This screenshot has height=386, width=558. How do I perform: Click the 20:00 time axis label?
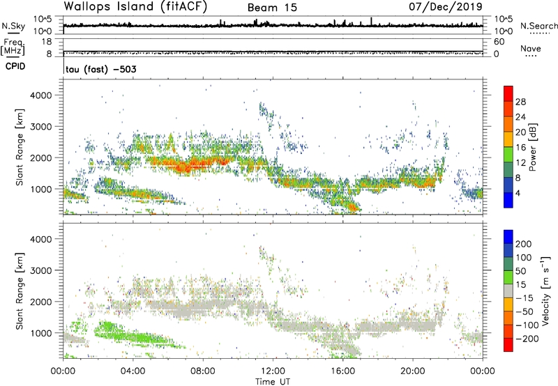412,371
